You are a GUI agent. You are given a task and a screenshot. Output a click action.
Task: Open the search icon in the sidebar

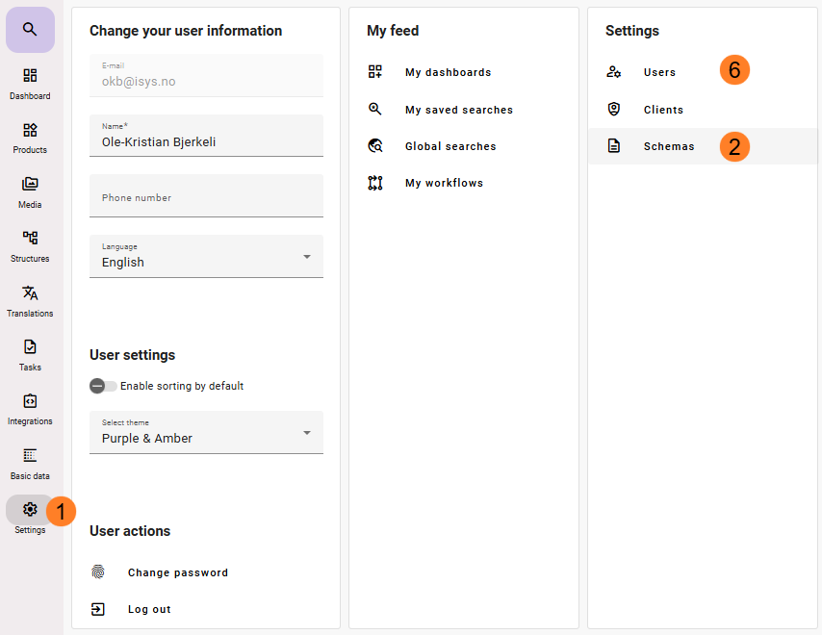tap(30, 29)
